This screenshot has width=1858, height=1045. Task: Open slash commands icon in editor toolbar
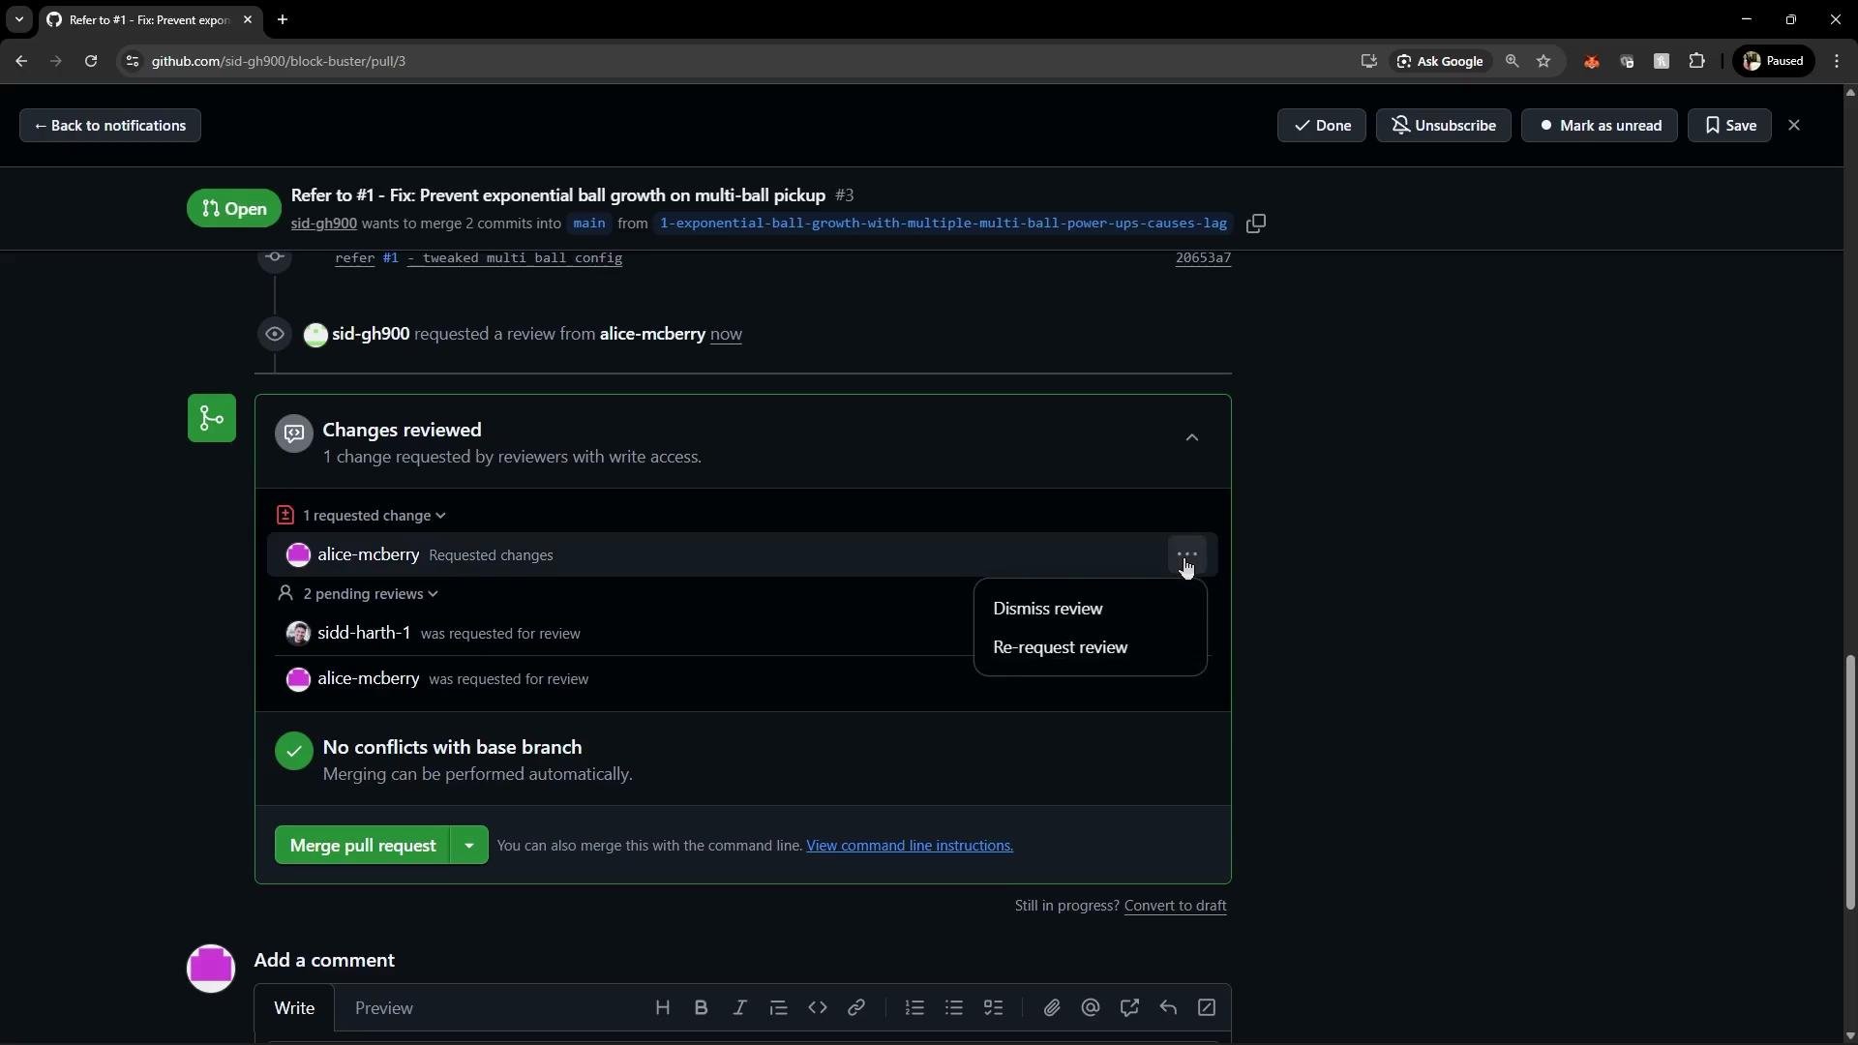coord(1207,1008)
